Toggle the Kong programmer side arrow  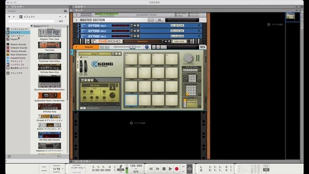[72, 52]
